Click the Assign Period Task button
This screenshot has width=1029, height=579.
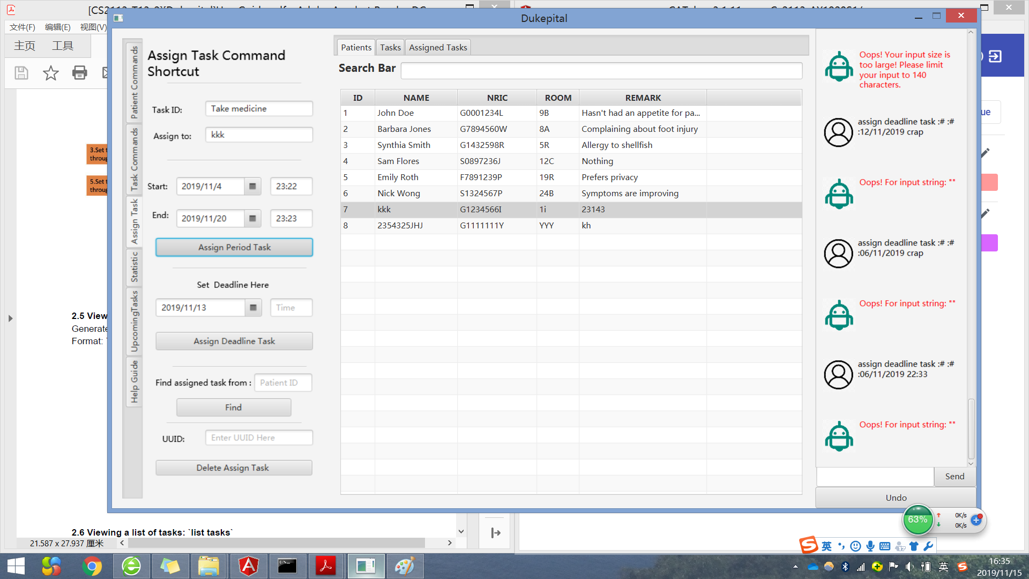tap(234, 247)
